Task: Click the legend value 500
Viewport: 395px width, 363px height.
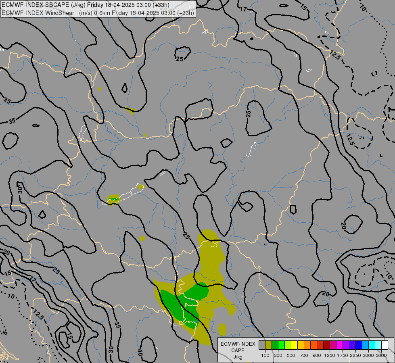Action: point(291,355)
